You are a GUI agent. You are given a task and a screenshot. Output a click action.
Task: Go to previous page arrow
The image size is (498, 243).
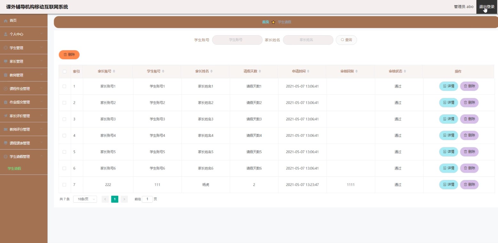pyautogui.click(x=105, y=199)
